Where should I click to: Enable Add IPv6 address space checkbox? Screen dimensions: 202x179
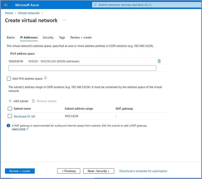(9, 79)
